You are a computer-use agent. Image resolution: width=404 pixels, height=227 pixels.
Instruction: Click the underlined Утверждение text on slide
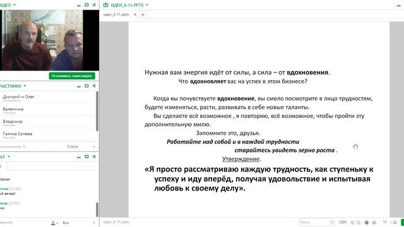point(241,159)
